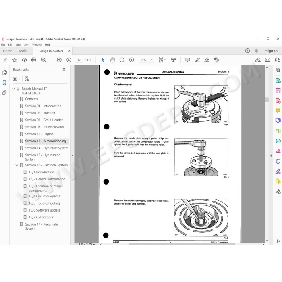Image resolution: width=282 pixels, height=282 pixels.
Task: Go to next page arrow
Action: click(69, 60)
